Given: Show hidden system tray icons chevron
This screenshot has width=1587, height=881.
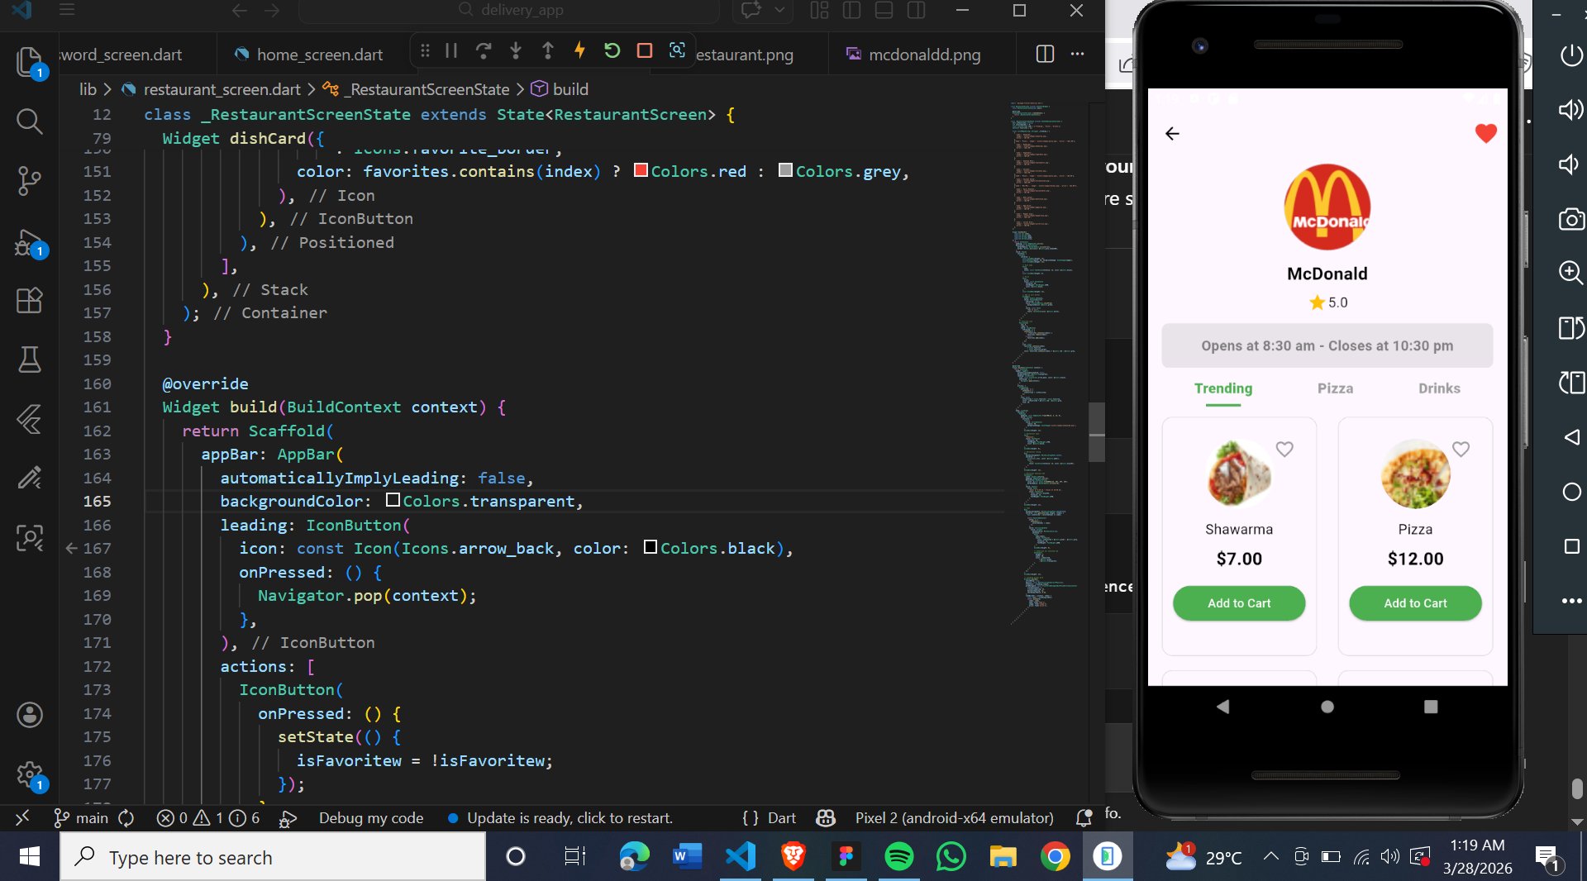Looking at the screenshot, I should 1270,856.
